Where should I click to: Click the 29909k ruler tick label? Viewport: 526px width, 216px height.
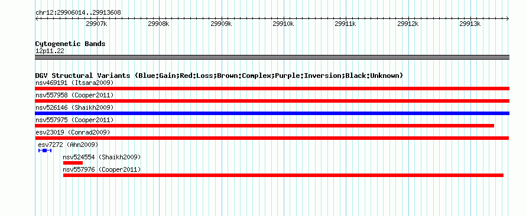coord(221,24)
